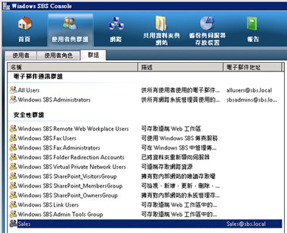Open the 首頁 home icon

[25, 23]
